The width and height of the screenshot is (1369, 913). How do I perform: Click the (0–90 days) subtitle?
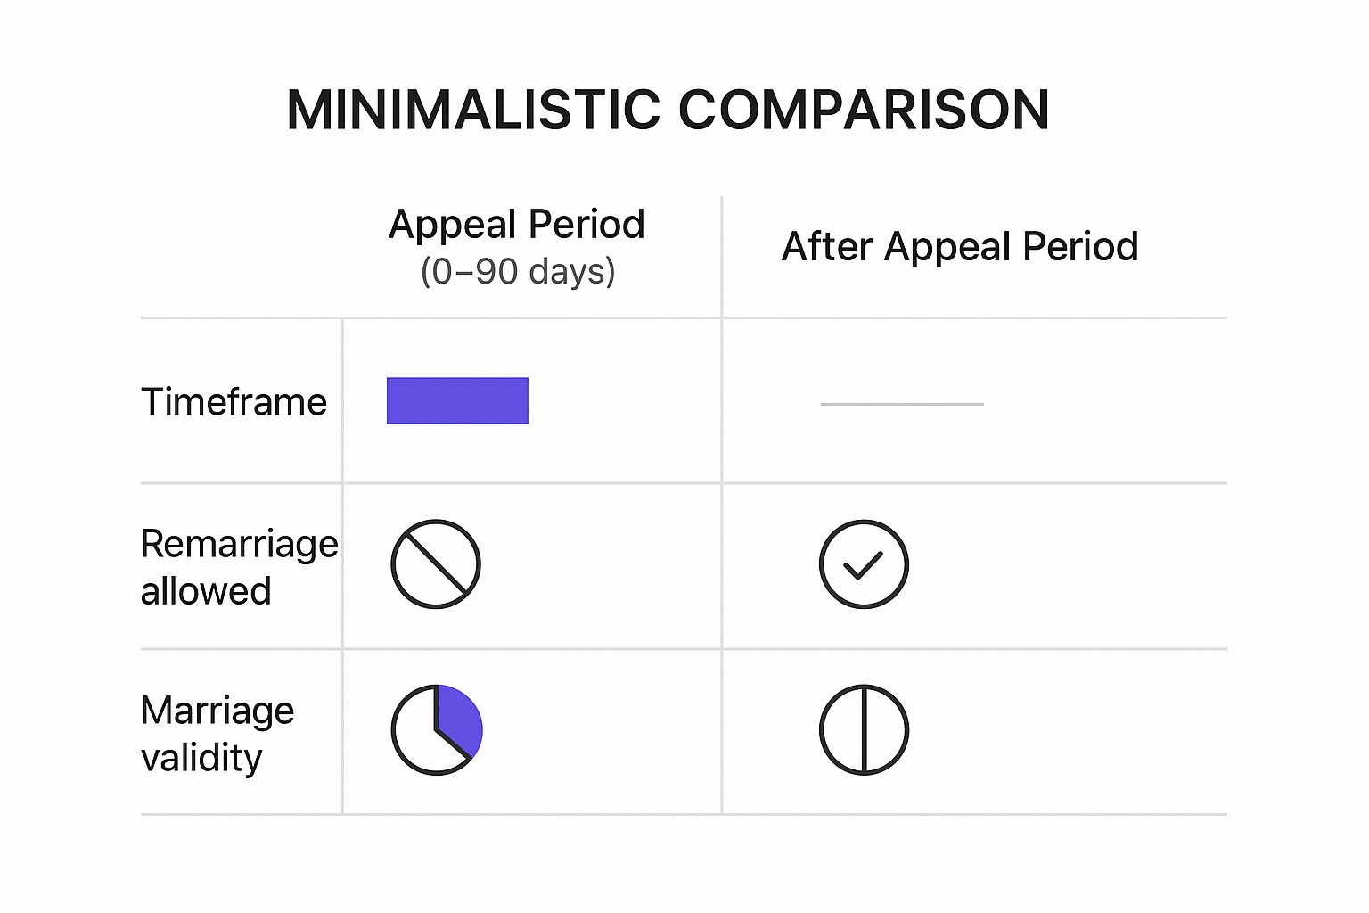coord(518,271)
